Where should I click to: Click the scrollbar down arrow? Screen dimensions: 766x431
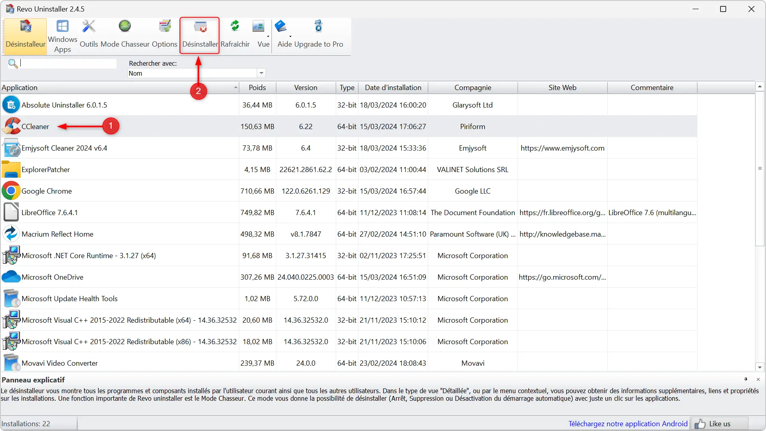(760, 367)
